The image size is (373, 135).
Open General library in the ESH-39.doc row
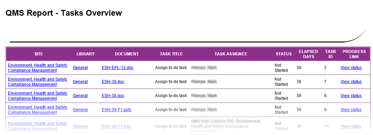pos(80,82)
